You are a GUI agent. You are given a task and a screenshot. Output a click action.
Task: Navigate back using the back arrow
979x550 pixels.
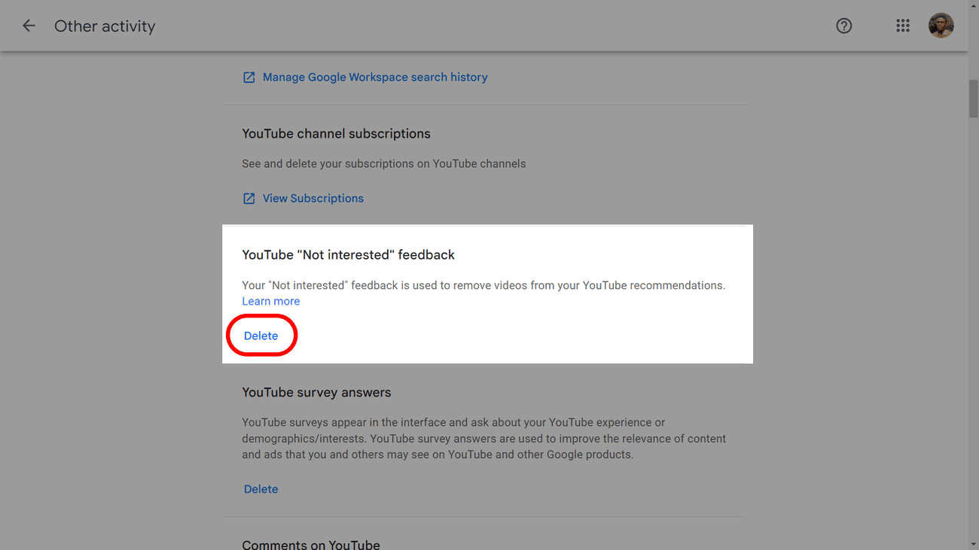29,25
